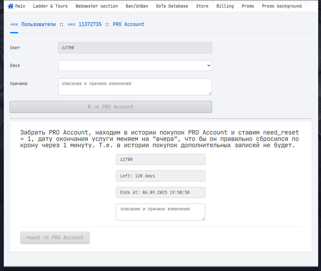321x271 pixels.
Task: Open the Promo background menu
Action: [x=282, y=6]
